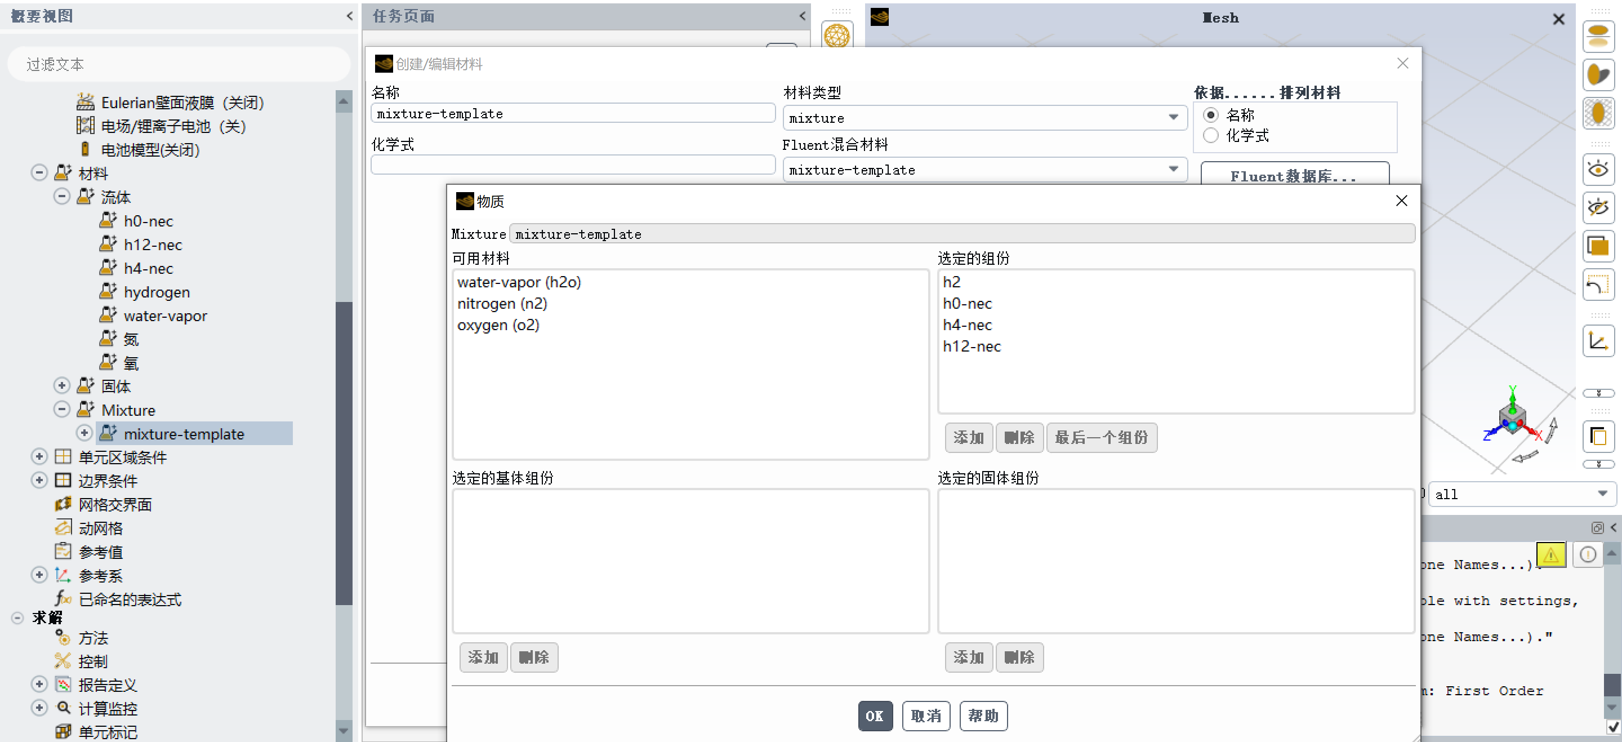Open the Fluent混合材料 dropdown

coord(1173,170)
